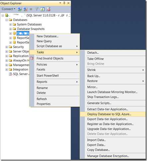The width and height of the screenshot is (147, 161).
Task: Select Take Offline in Tasks submenu
Action: tap(113, 59)
